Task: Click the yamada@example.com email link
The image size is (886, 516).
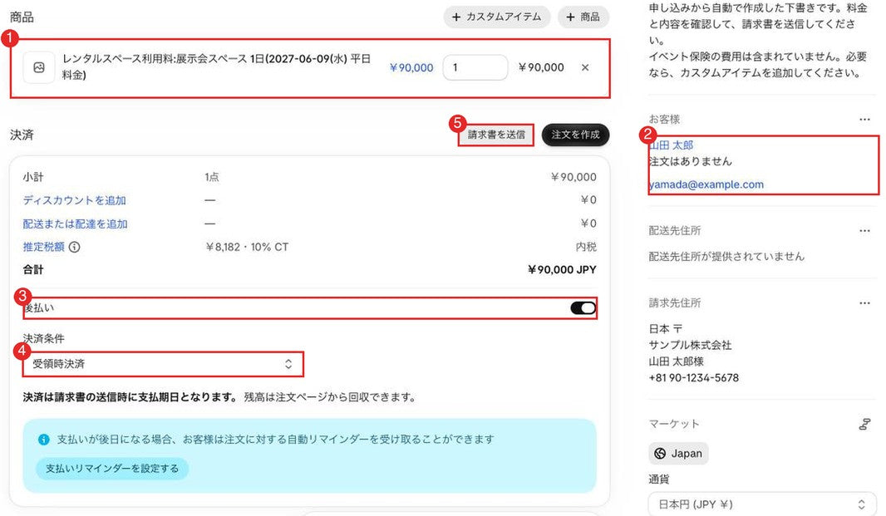Action: [706, 184]
